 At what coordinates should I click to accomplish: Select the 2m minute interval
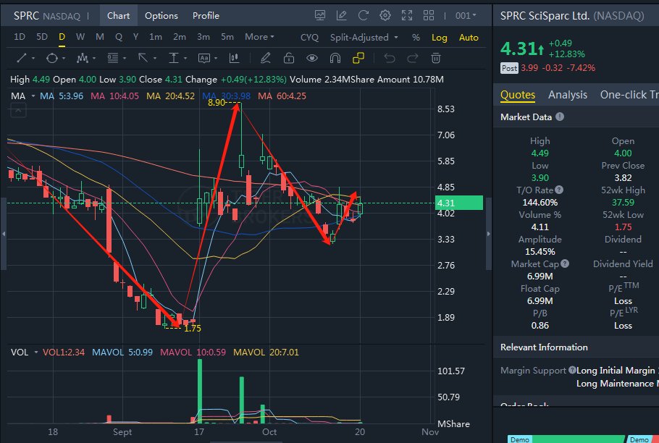[180, 37]
